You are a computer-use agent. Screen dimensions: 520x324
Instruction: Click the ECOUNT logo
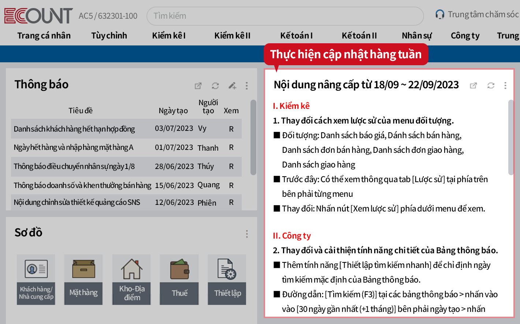pyautogui.click(x=38, y=16)
